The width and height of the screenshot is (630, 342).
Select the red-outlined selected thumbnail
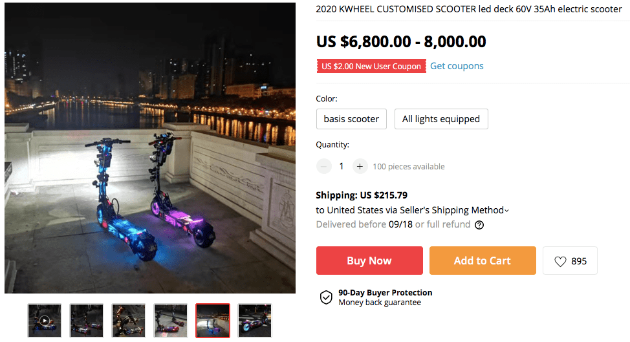[x=213, y=320]
